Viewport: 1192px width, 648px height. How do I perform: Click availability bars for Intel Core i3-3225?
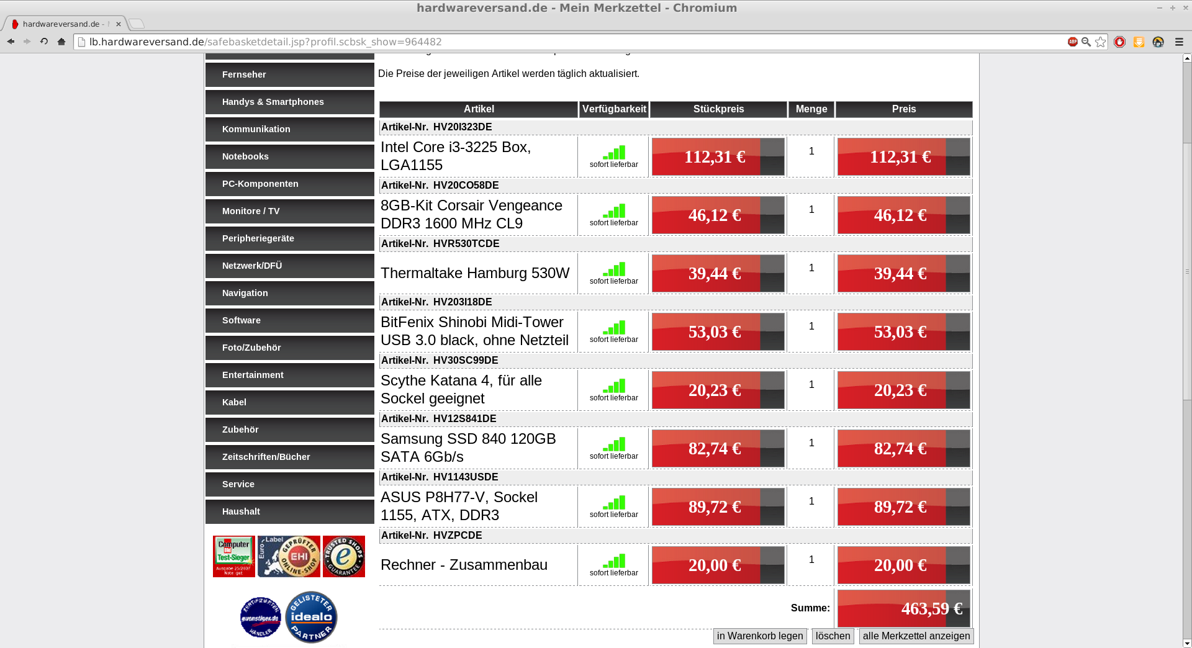point(614,153)
